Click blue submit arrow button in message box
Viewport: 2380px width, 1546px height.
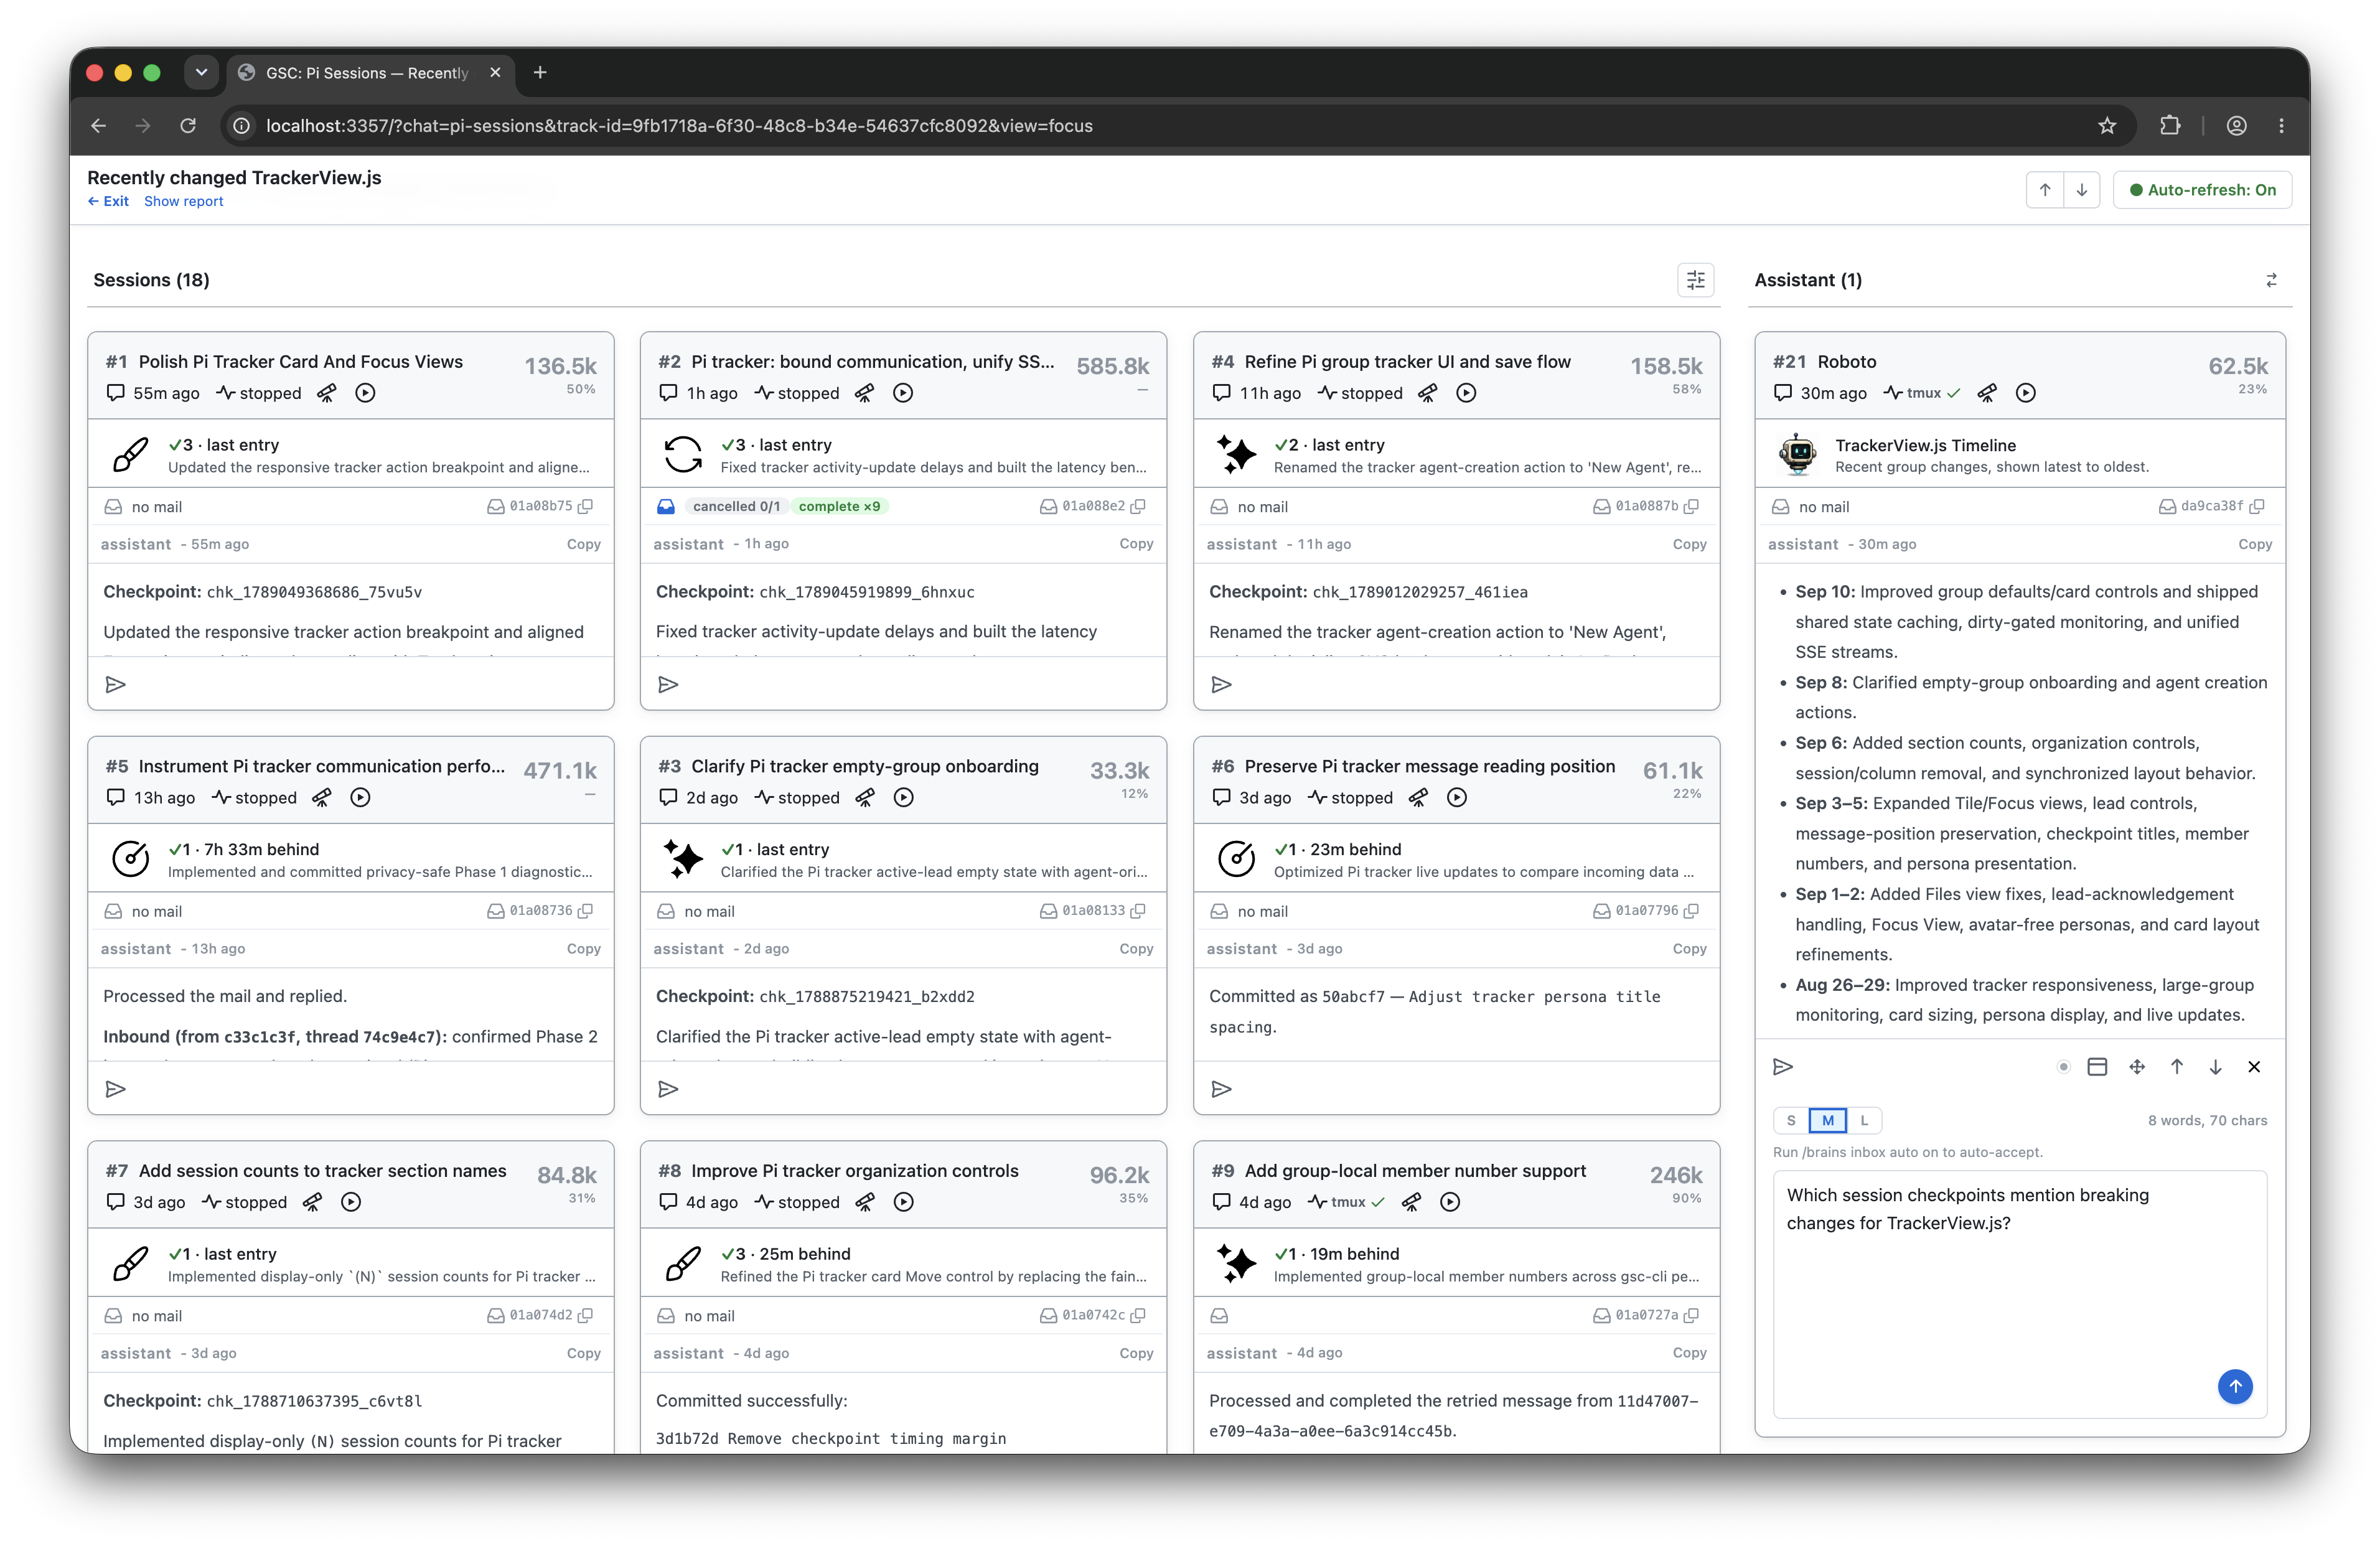[x=2235, y=1386]
